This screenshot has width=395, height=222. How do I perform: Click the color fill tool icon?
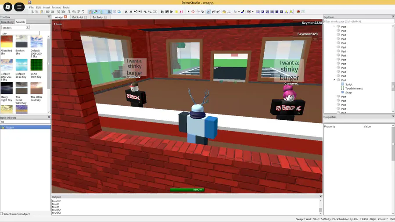pos(243,12)
